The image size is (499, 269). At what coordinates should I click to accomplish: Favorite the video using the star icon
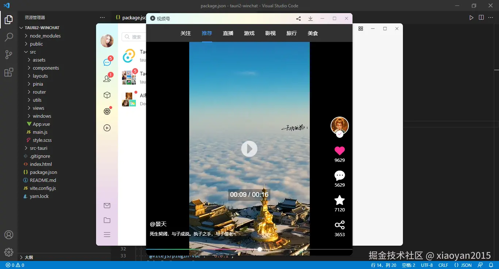point(339,200)
